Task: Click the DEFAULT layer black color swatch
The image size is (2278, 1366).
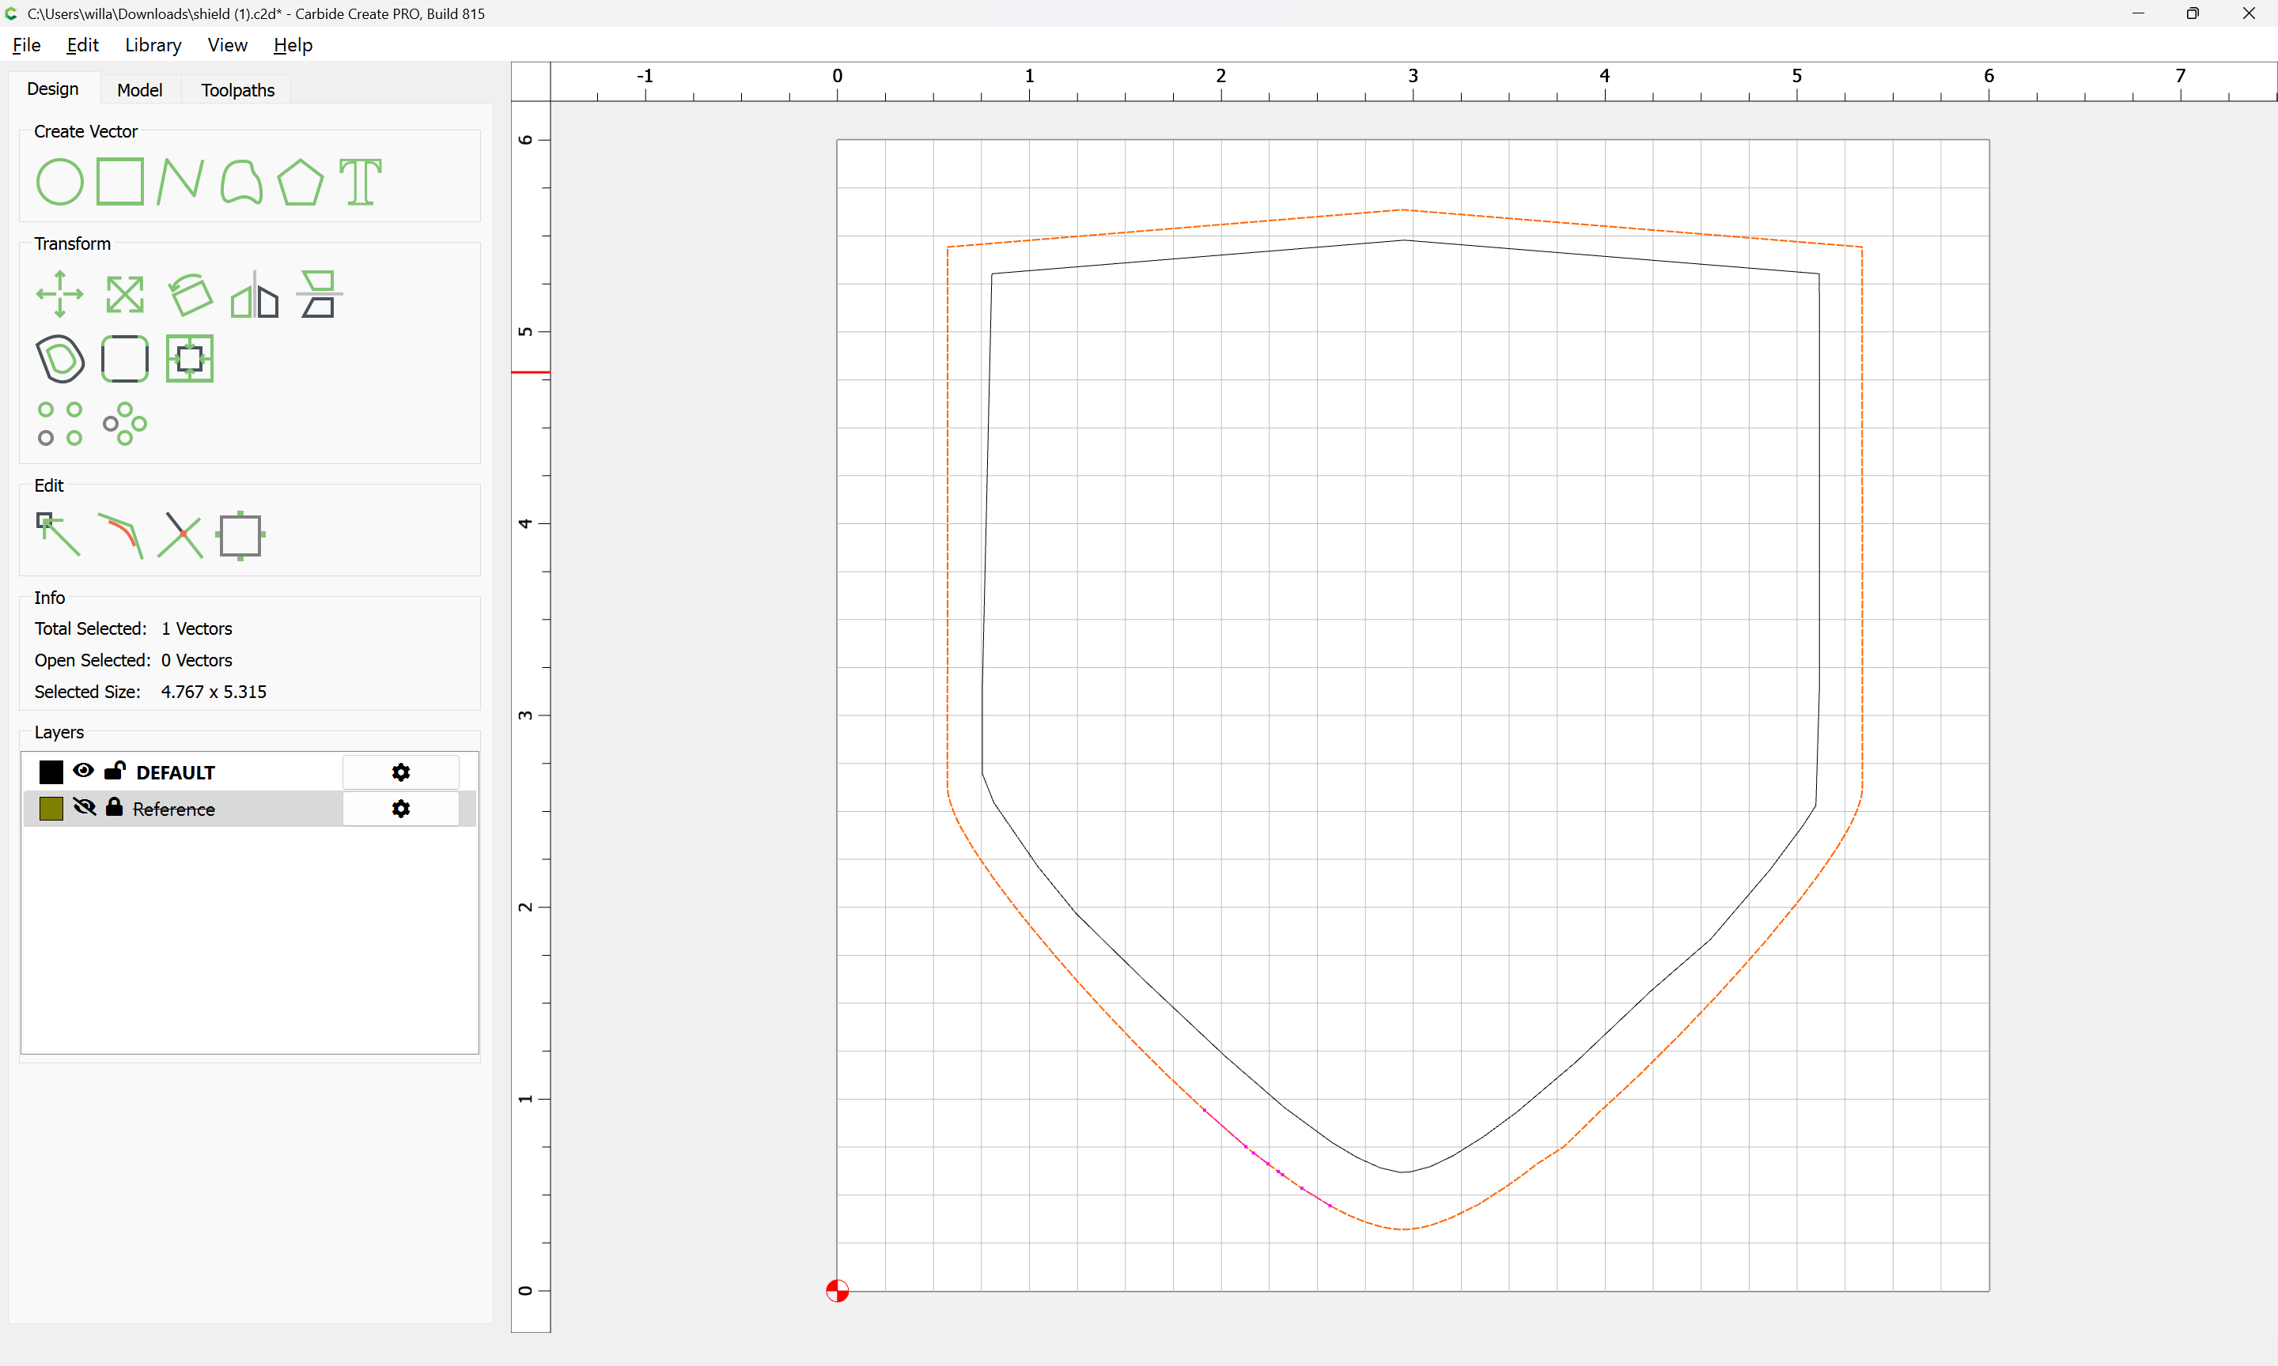Action: click(51, 772)
